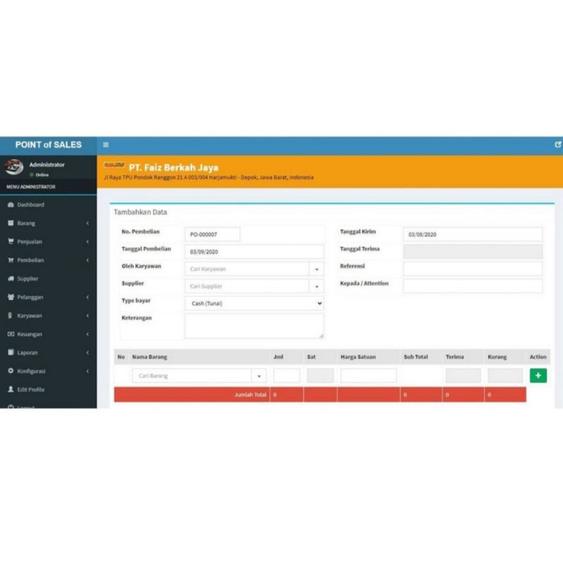Expand the Laporan menu chevron
This screenshot has width=563, height=563.
click(87, 352)
